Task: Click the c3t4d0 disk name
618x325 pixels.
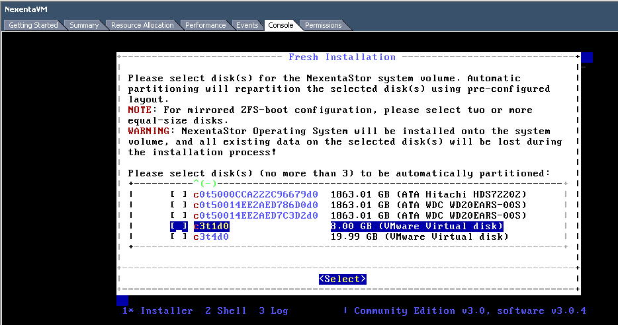Action: click(x=211, y=237)
